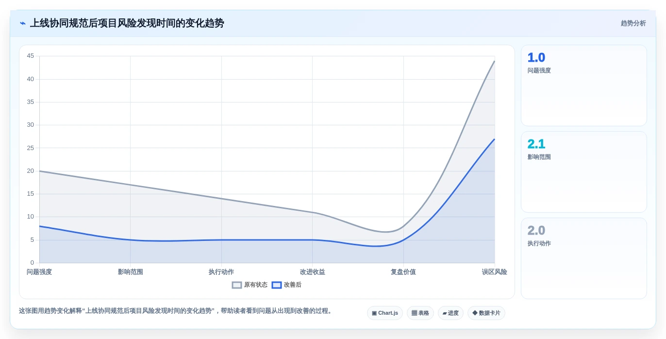Screen dimensions: 666x339
Task: Click the blue 改善后 legend swatch
Action: pos(277,285)
